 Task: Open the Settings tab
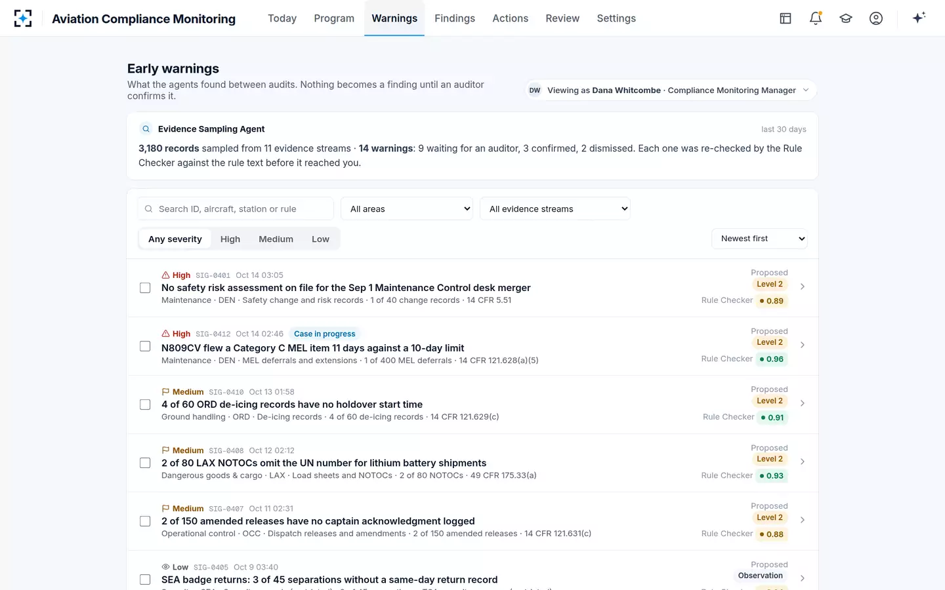pyautogui.click(x=616, y=18)
